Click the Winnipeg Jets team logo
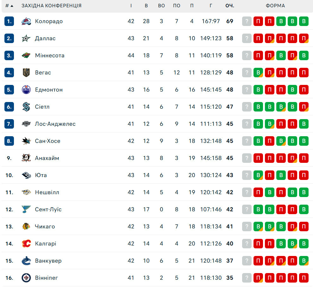313x287 pixels. (26, 278)
